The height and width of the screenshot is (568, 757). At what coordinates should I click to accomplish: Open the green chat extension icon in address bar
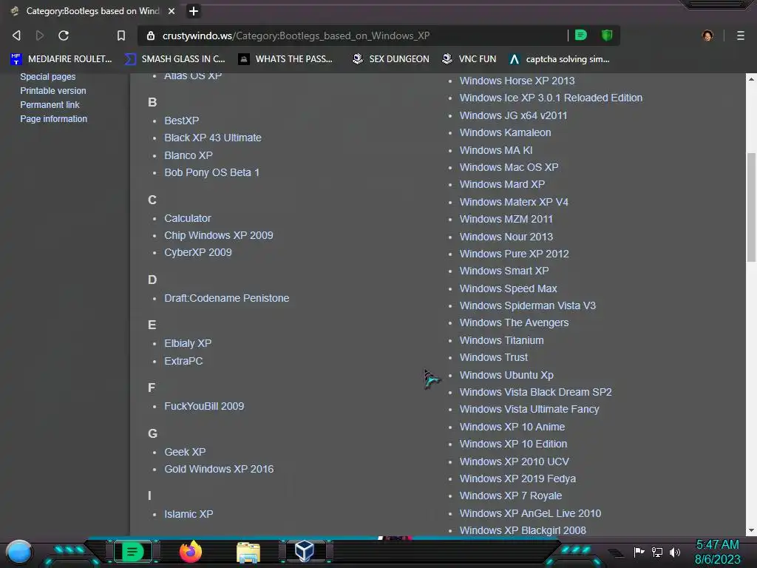[581, 35]
